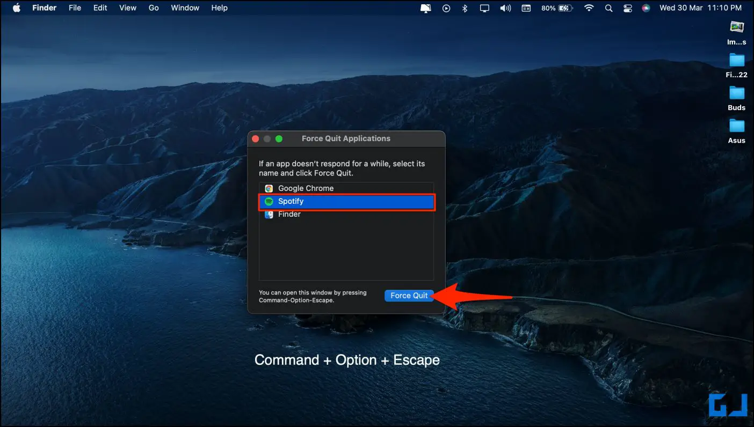Select the Fi...22 desktop folder

click(x=737, y=65)
